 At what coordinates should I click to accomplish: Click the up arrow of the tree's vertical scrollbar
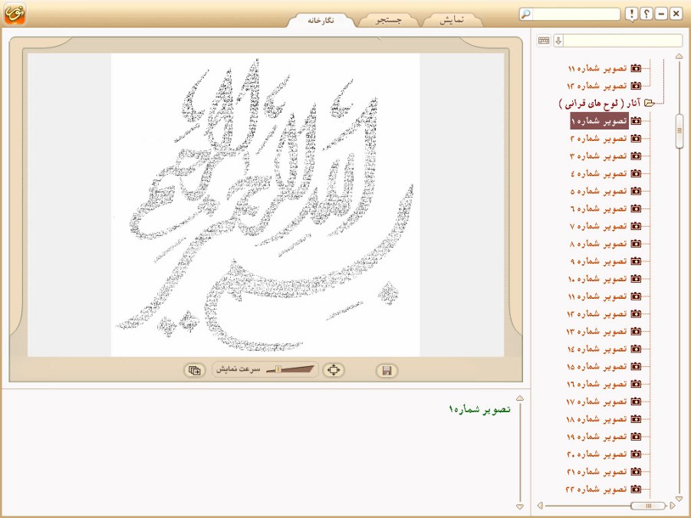click(x=679, y=57)
